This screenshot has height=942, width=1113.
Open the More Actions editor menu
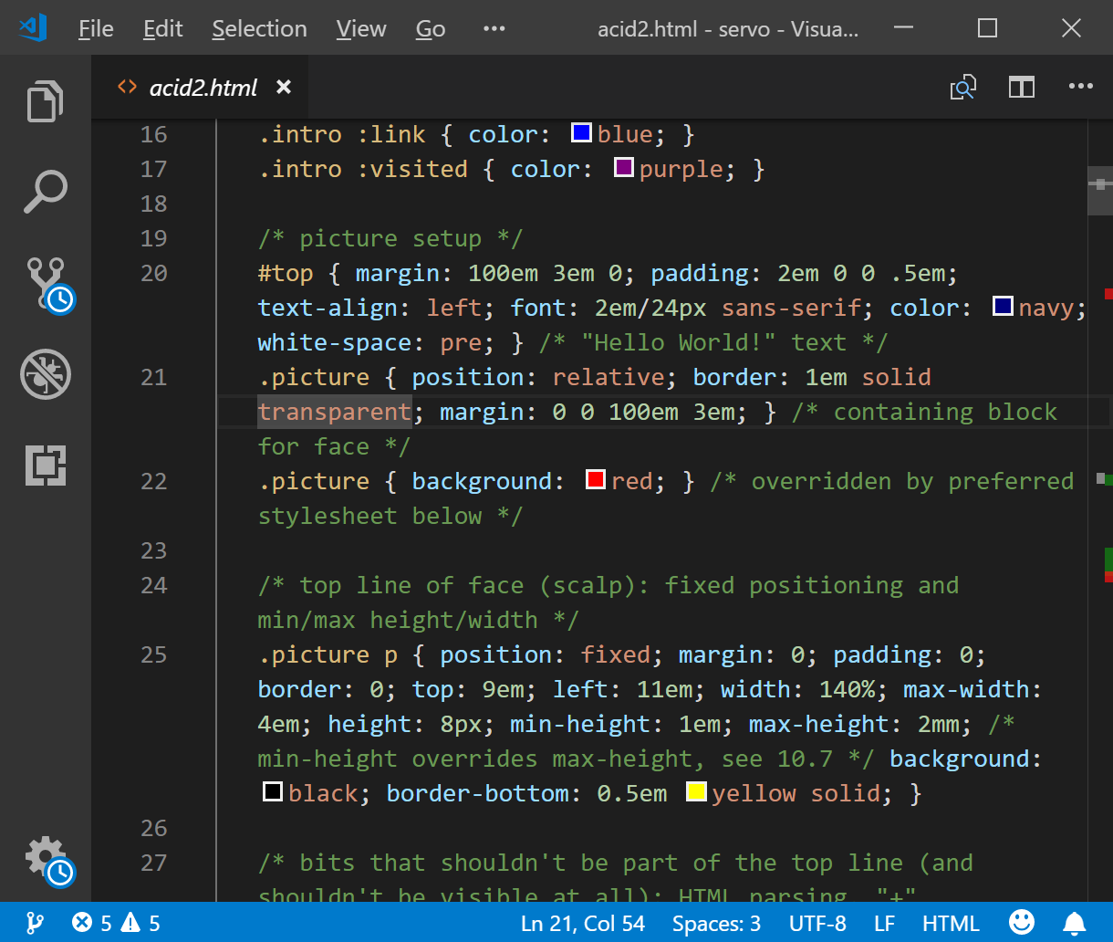tap(1080, 87)
